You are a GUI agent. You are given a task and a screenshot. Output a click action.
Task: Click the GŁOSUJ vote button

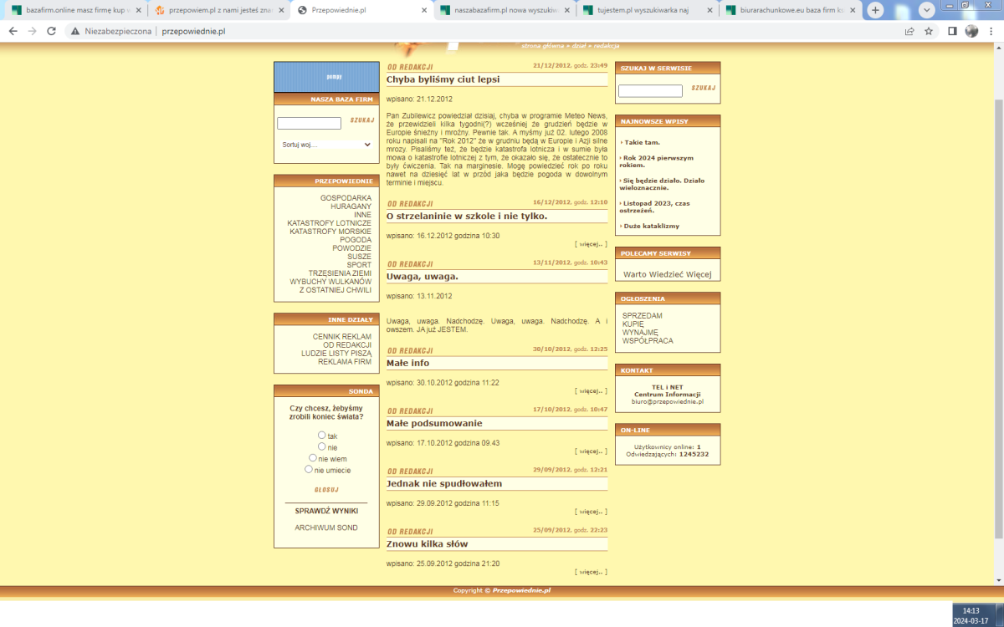click(326, 490)
